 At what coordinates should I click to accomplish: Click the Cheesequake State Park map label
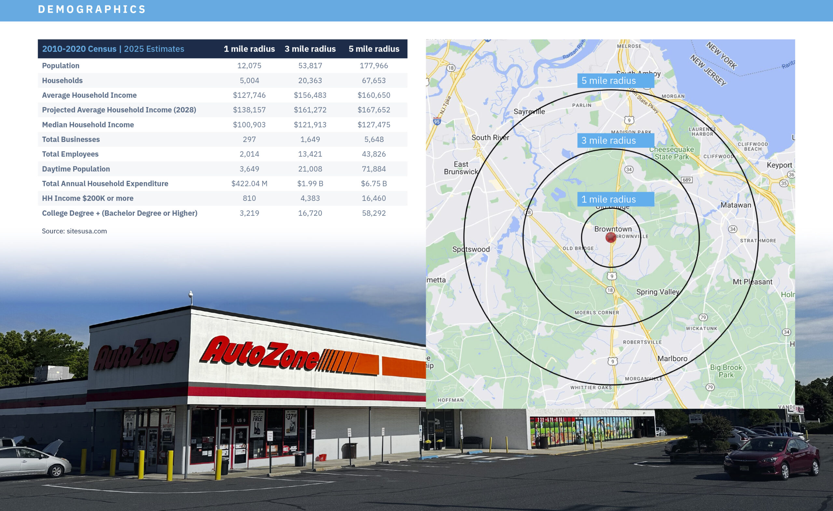(671, 153)
